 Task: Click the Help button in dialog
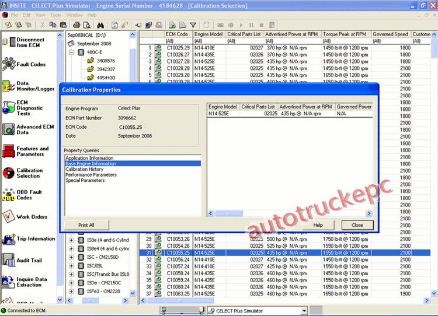click(x=318, y=225)
